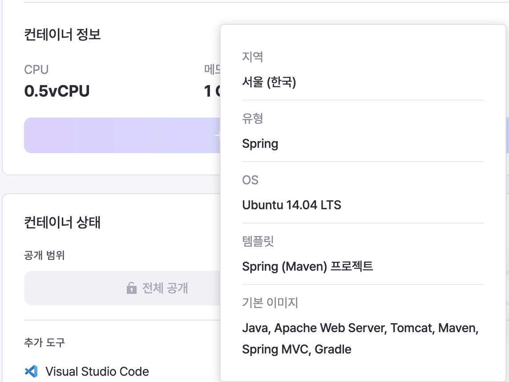509x382 pixels.
Task: Click the purple button under CPU info
Action: pyautogui.click(x=122, y=135)
